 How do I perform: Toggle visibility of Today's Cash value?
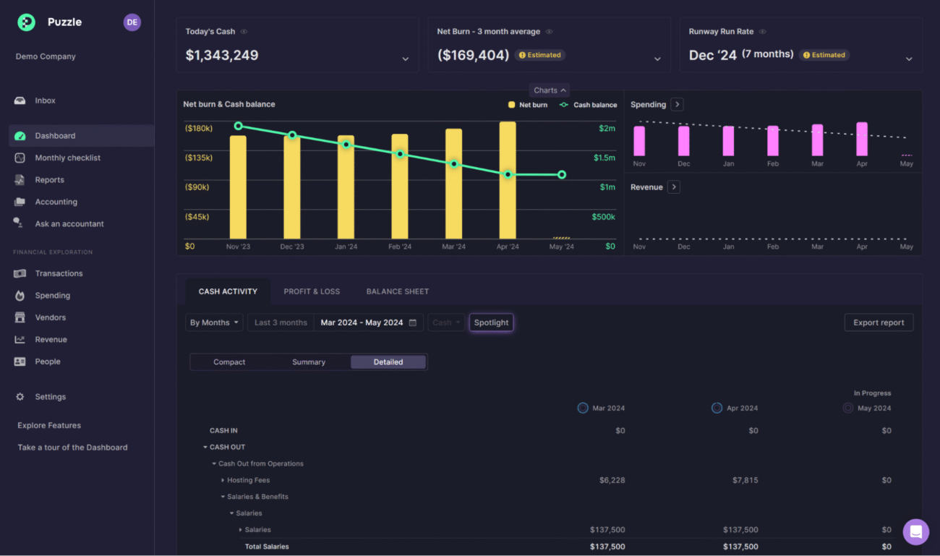pos(244,32)
